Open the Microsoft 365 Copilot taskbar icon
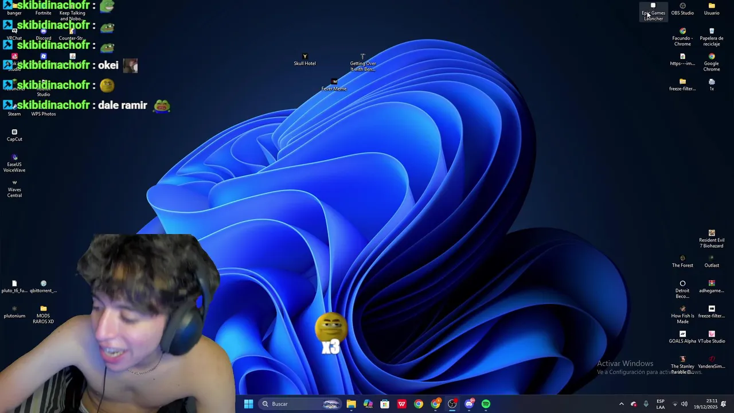 (x=368, y=404)
